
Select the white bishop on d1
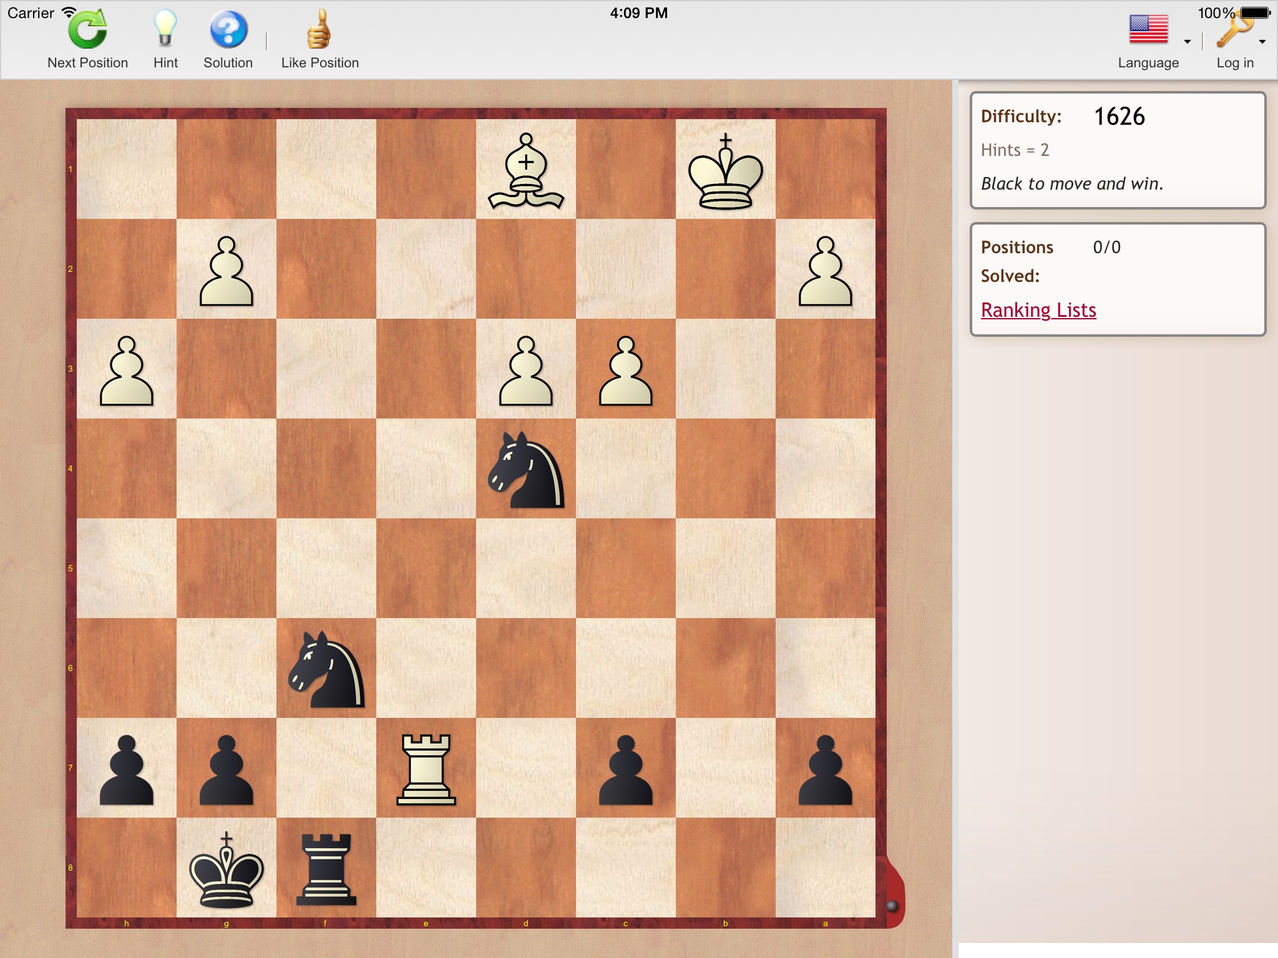(x=526, y=170)
